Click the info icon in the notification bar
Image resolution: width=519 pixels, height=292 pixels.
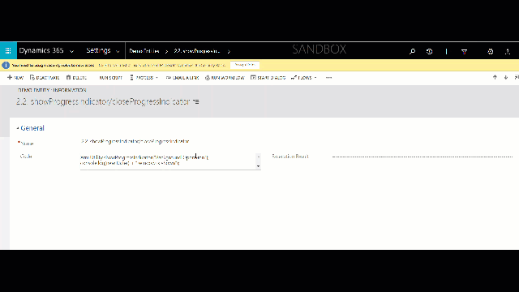click(x=6, y=65)
